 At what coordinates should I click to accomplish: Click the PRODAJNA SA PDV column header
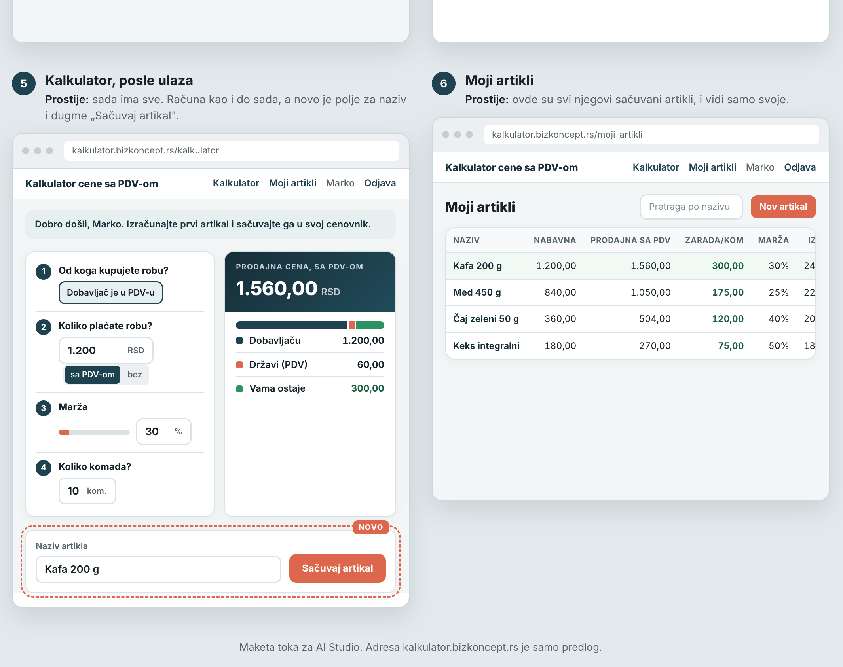630,240
